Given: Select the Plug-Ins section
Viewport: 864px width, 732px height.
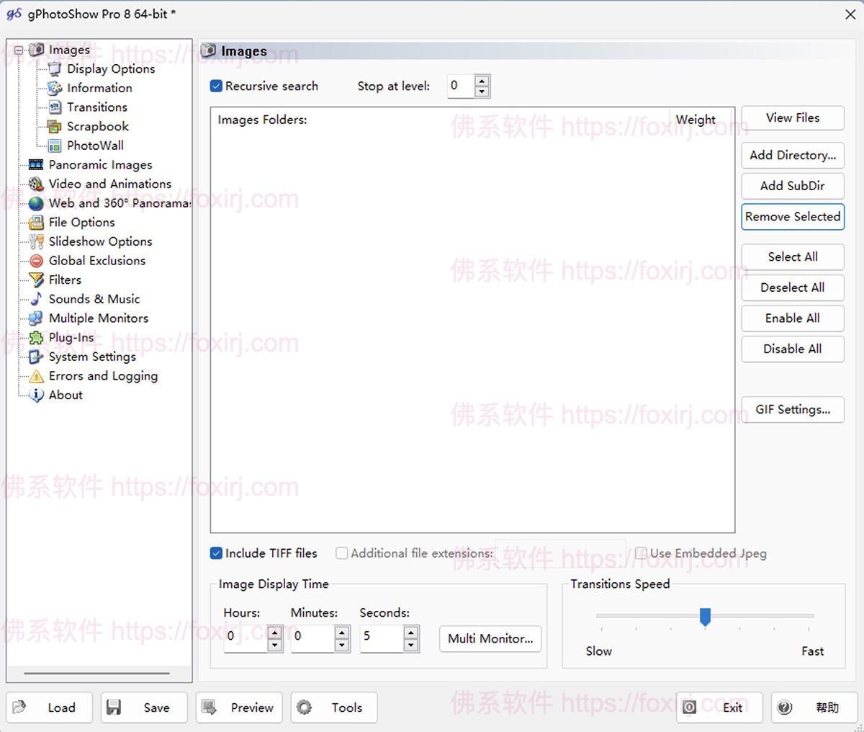Looking at the screenshot, I should [x=71, y=337].
